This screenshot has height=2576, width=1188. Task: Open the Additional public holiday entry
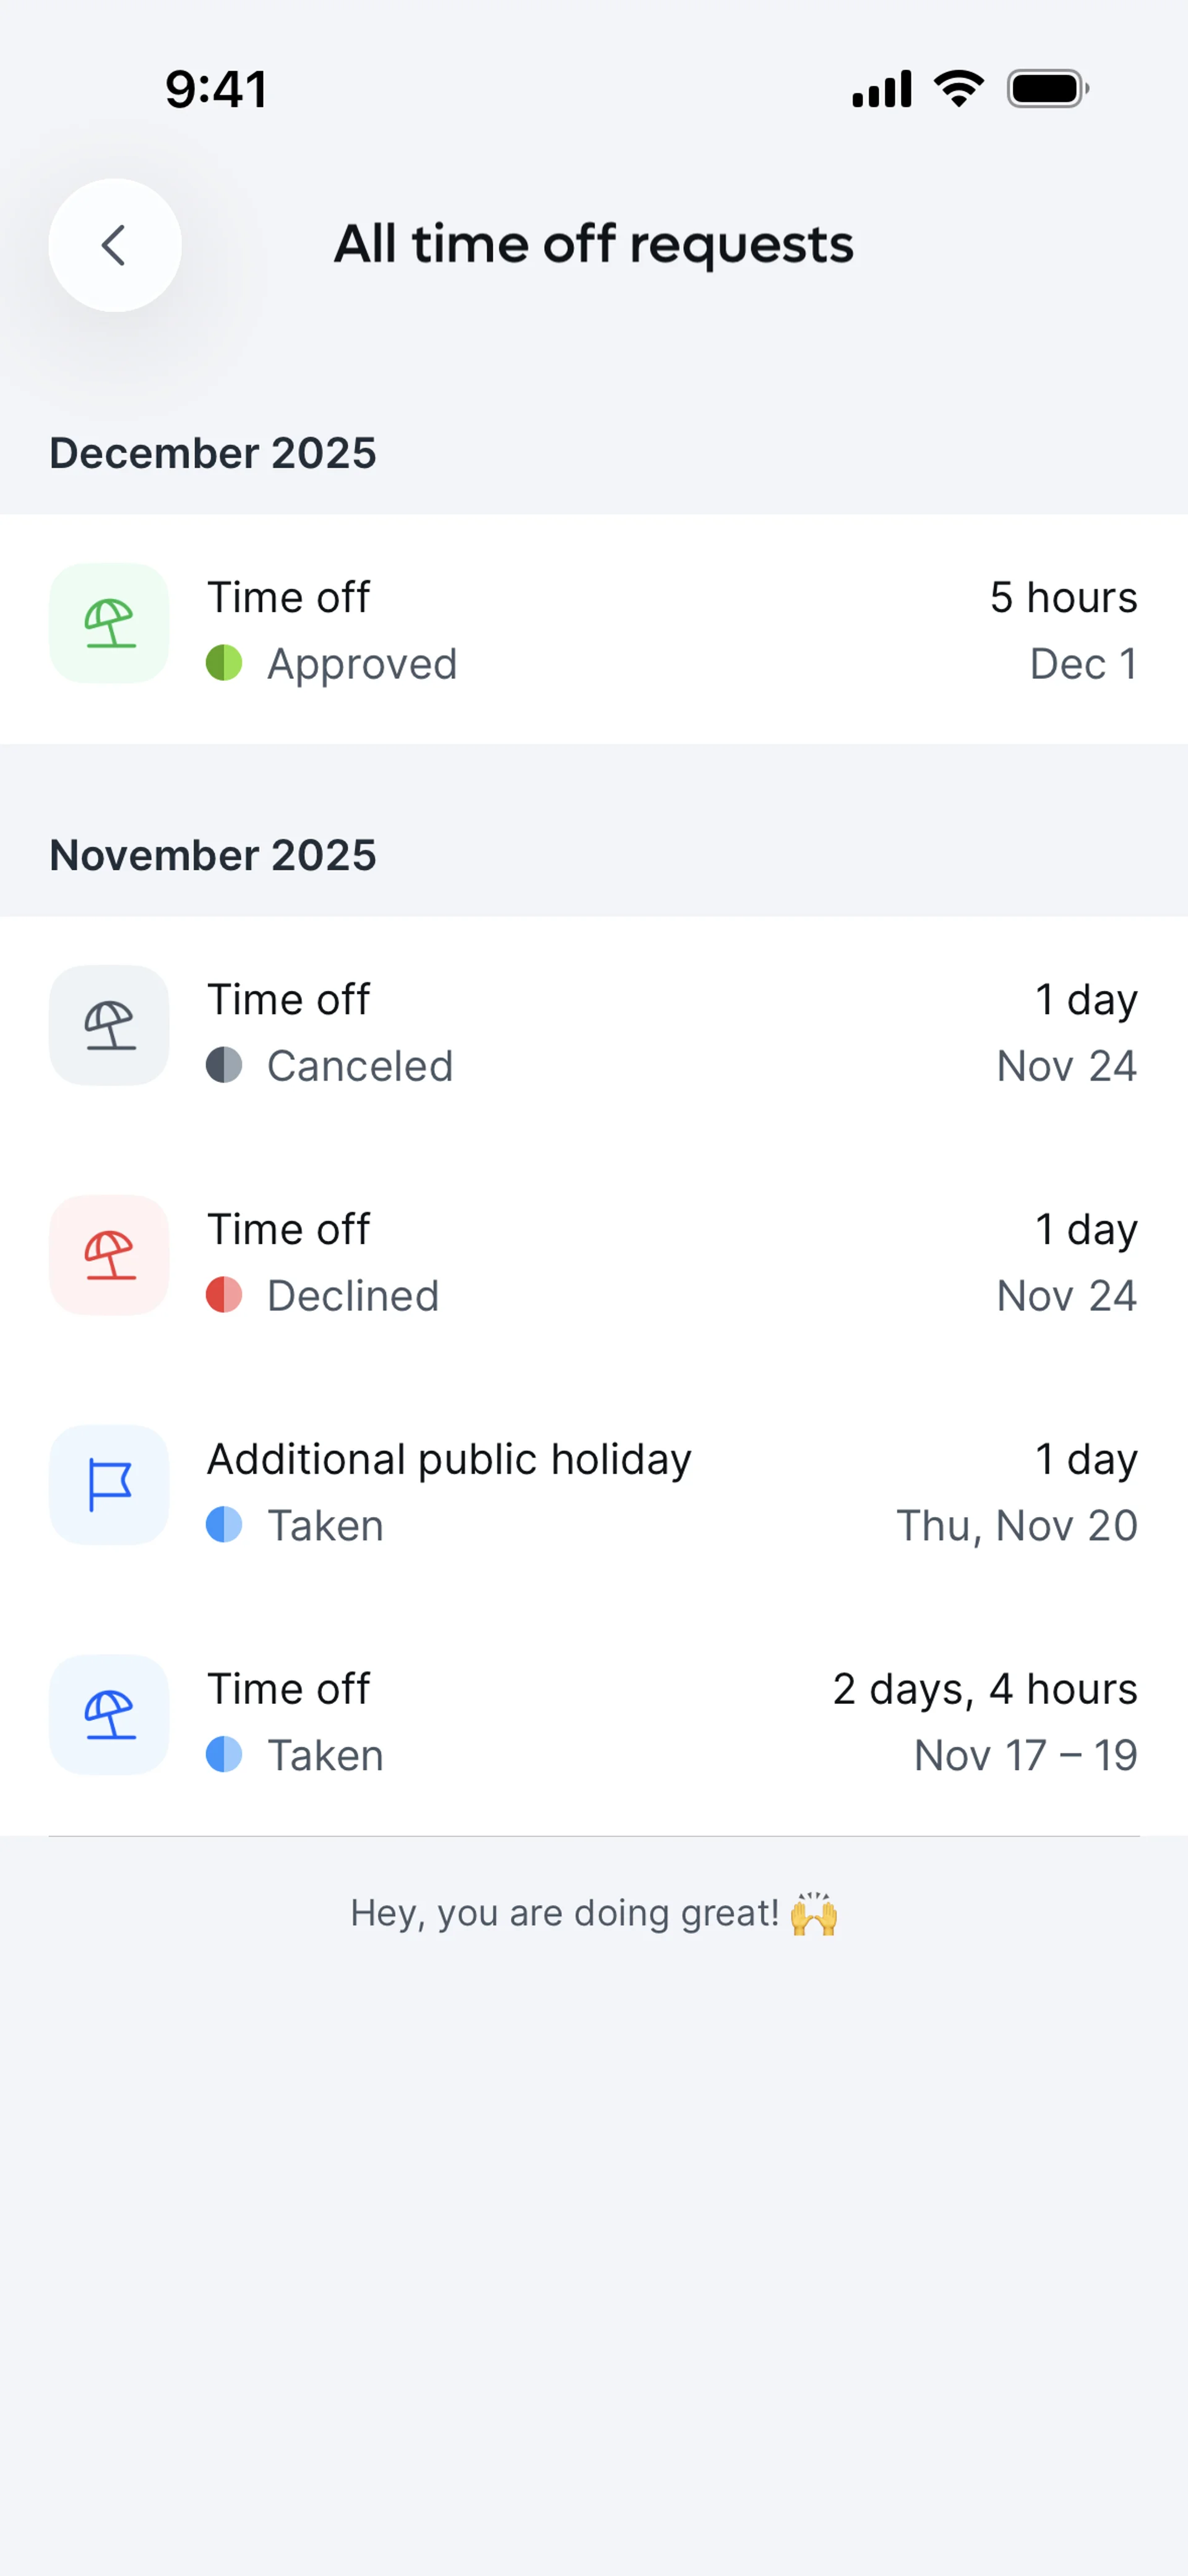(x=449, y=1459)
